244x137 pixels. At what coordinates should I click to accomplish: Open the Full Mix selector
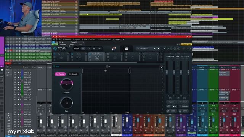pyautogui.click(x=77, y=49)
